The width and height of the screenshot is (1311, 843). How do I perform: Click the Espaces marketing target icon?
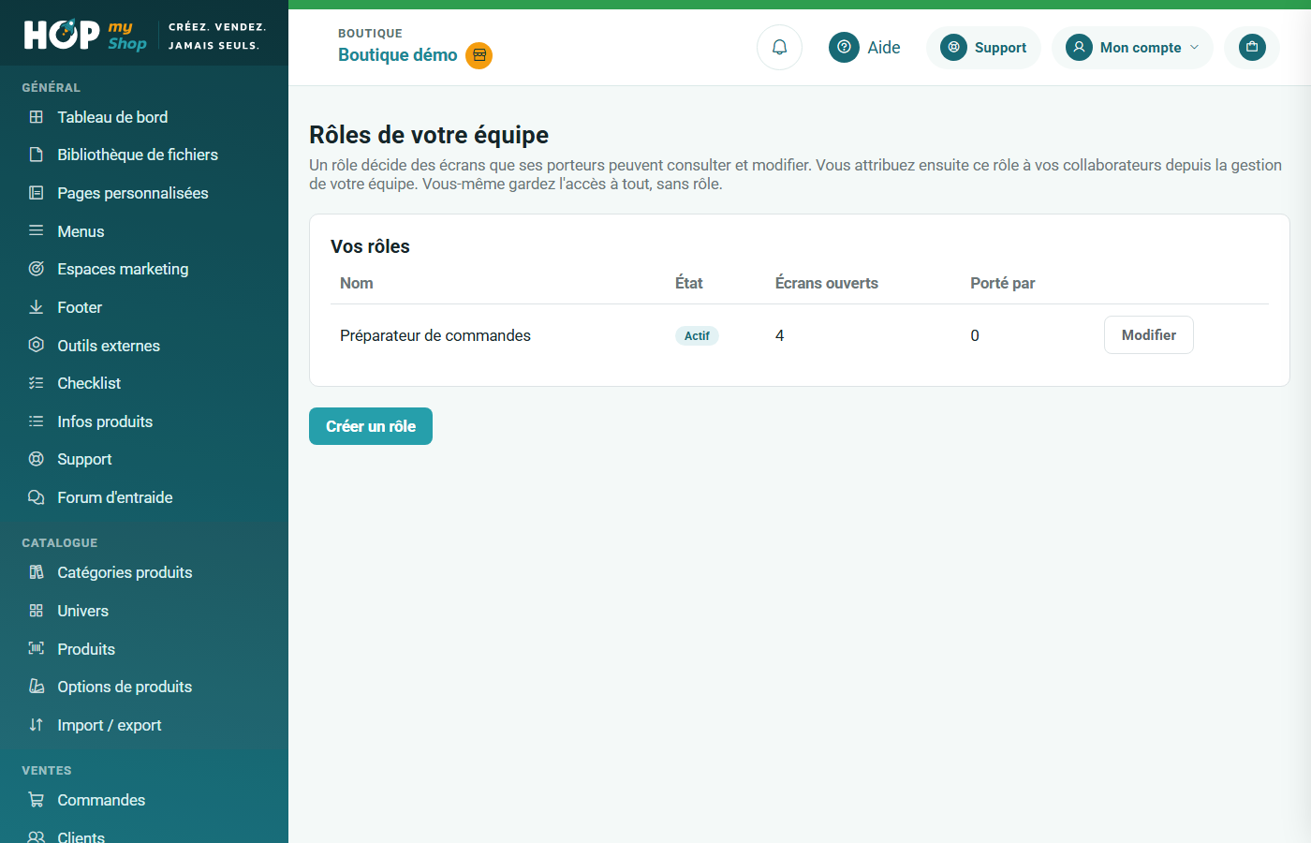click(x=37, y=269)
